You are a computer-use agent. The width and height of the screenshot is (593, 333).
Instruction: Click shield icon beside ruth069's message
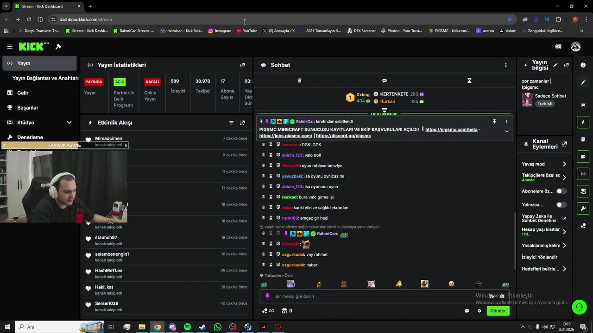pyautogui.click(x=278, y=218)
